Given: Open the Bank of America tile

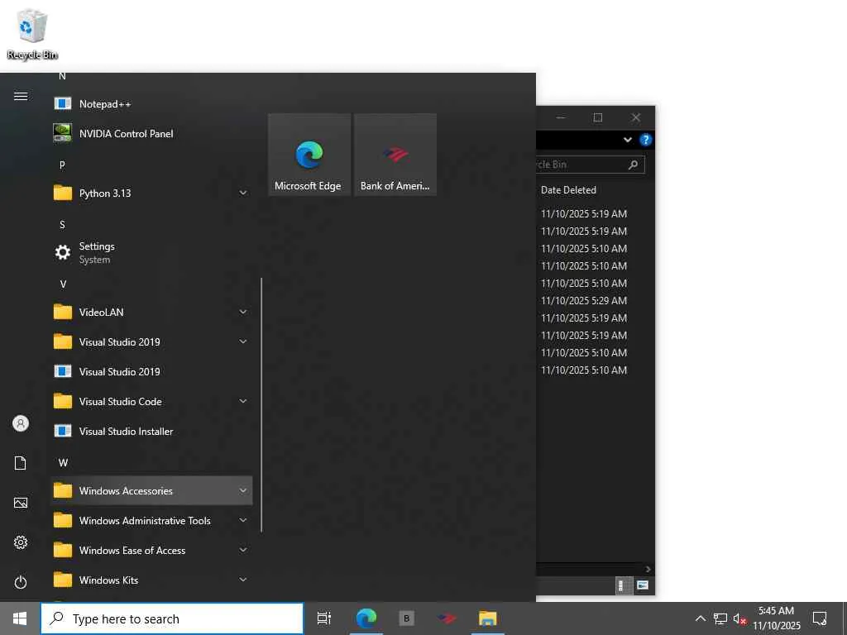Looking at the screenshot, I should [x=395, y=155].
